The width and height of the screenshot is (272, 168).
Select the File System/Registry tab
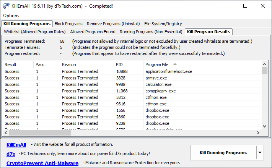tap(163, 24)
